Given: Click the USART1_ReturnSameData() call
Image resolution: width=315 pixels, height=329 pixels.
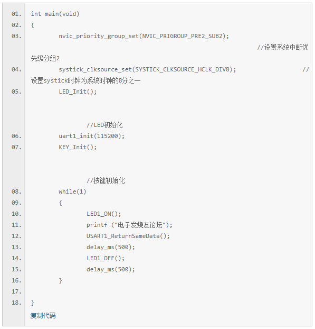Looking at the screenshot, I should click(x=128, y=236).
